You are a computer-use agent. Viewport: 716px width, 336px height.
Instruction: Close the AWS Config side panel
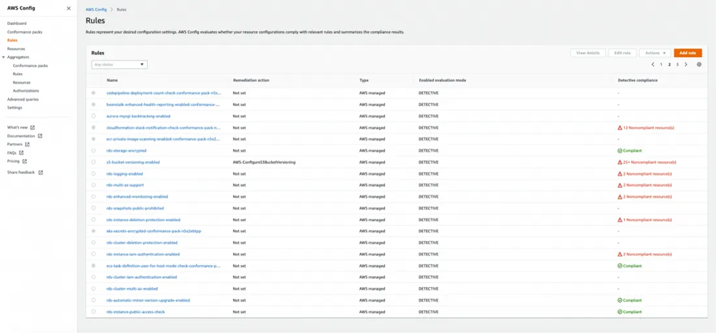pos(68,8)
